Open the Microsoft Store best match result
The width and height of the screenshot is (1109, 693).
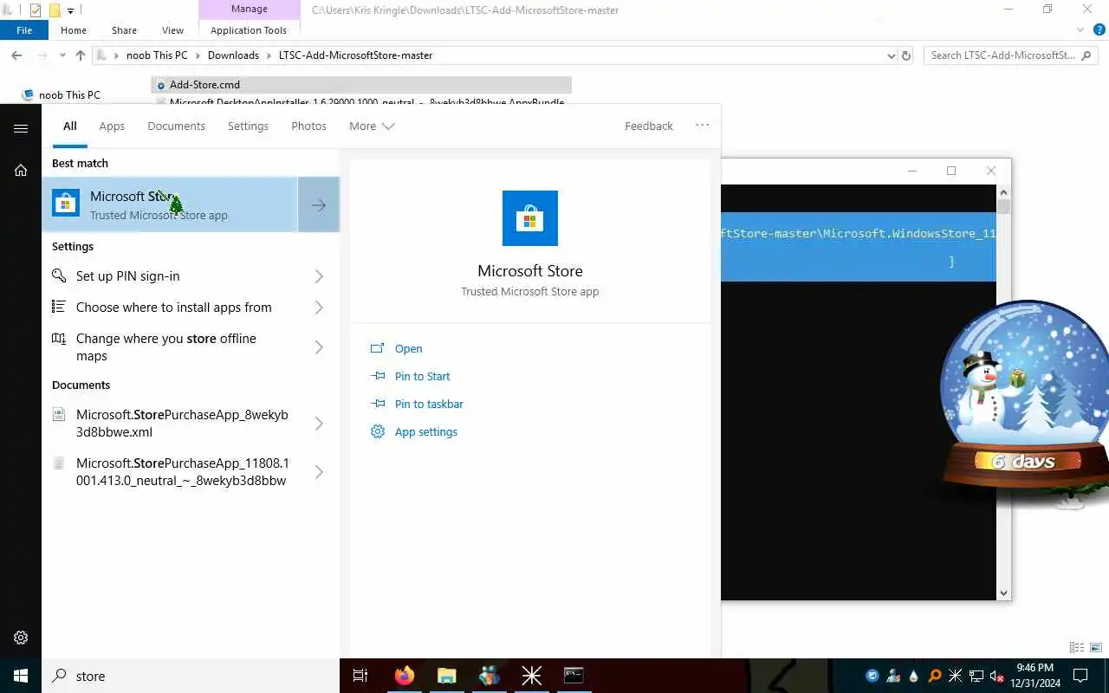[170, 204]
